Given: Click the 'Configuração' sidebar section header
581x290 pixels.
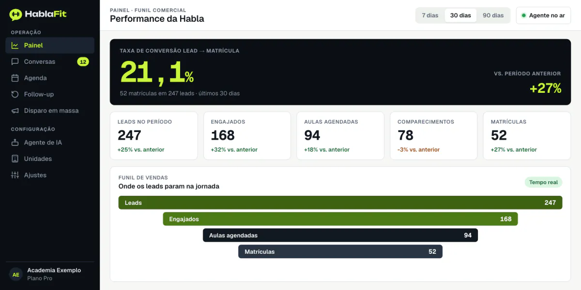Looking at the screenshot, I should click(33, 129).
